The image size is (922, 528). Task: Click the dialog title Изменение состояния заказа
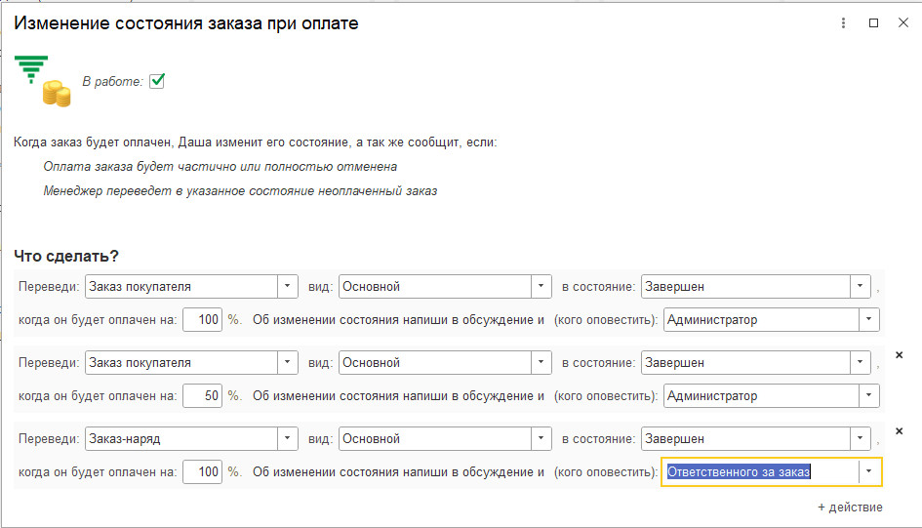coord(186,22)
